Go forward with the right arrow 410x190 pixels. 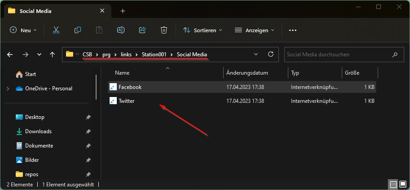click(x=25, y=55)
